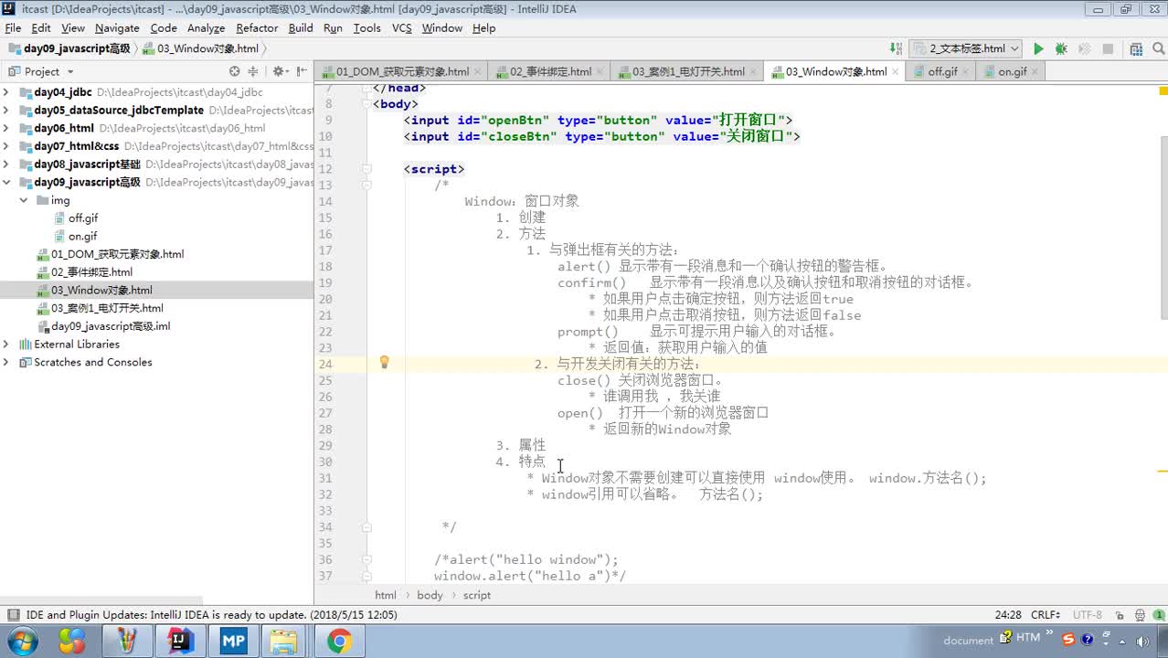Click the Collapse All icon in Project panel

253,71
